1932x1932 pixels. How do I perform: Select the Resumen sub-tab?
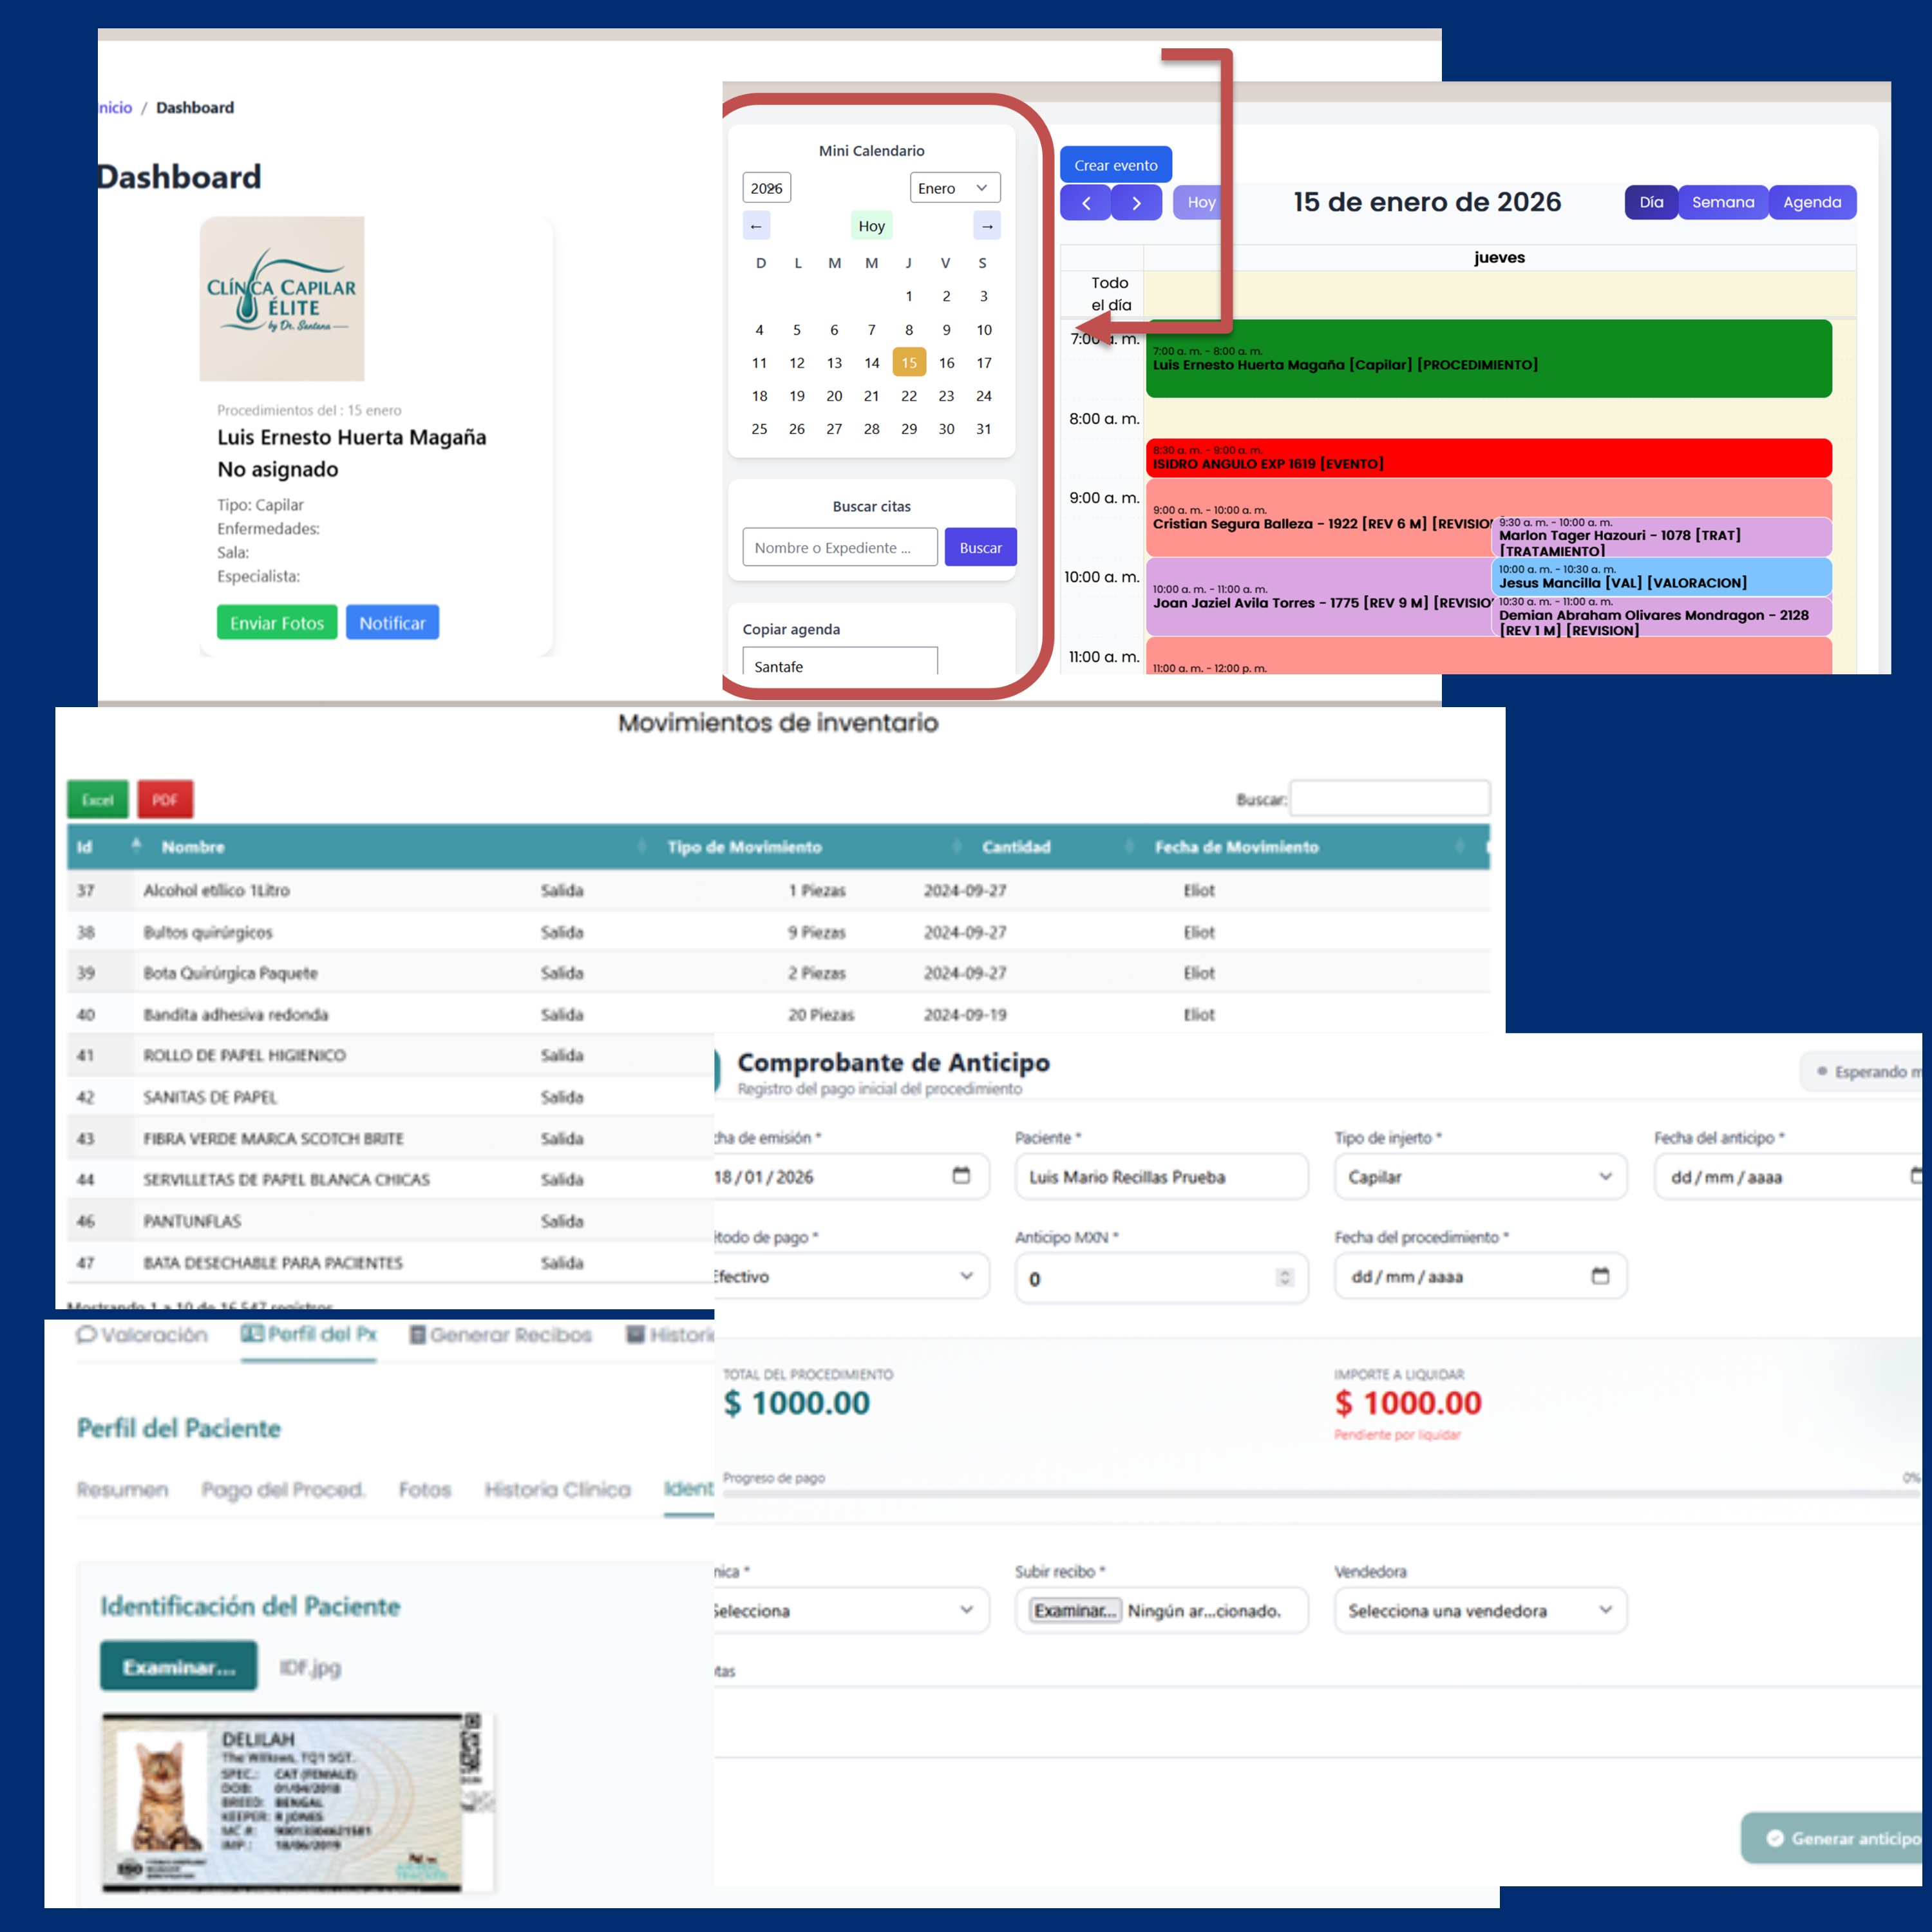[123, 1490]
